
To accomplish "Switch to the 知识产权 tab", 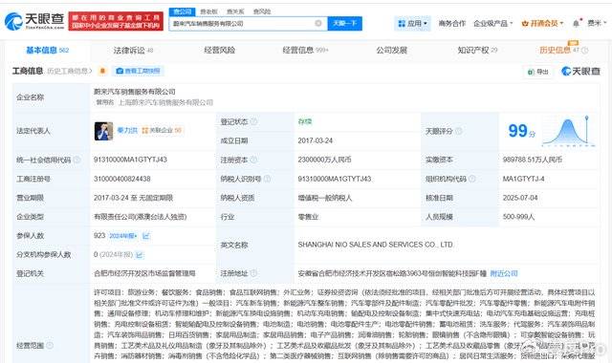I will pos(477,51).
